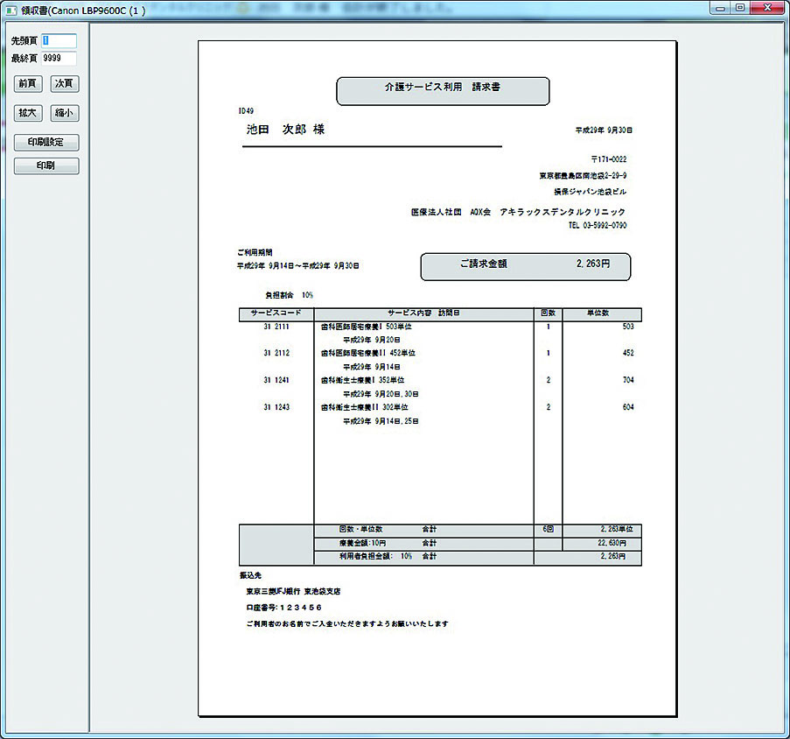Screen dimensions: 790x739
Task: Zoom in using the 拡大 button
Action: coord(29,113)
